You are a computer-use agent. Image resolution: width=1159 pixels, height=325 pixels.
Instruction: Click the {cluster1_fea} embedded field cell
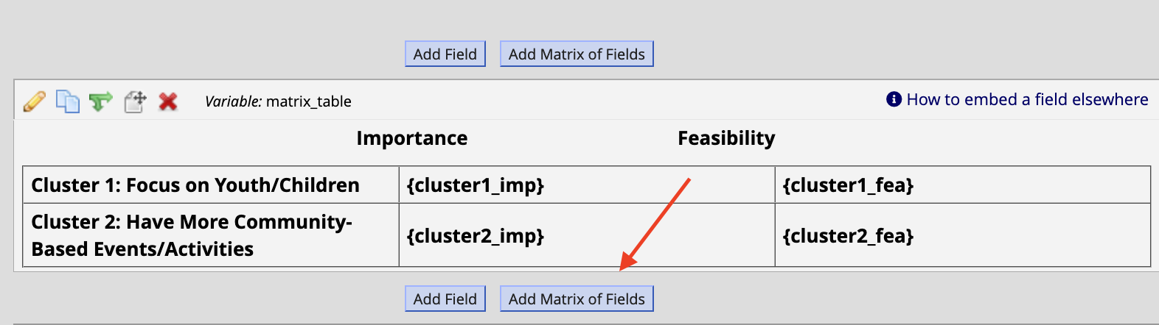point(963,185)
